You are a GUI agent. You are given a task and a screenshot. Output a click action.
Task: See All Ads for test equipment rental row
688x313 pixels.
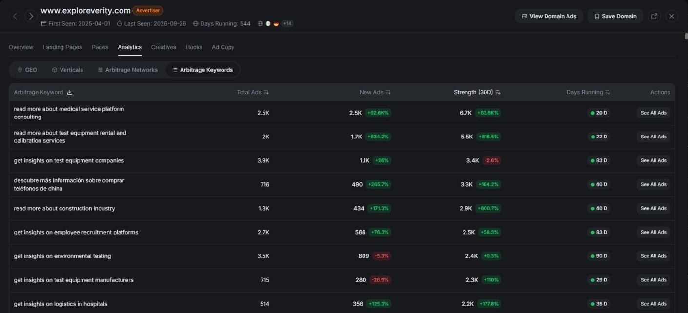(x=653, y=137)
